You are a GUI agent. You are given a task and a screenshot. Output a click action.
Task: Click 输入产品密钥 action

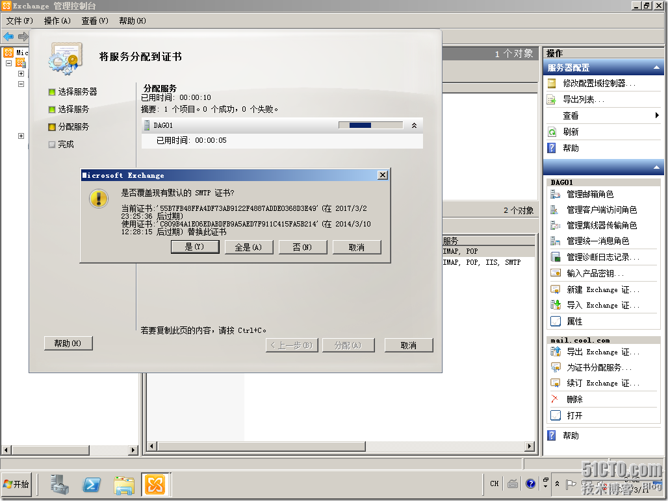593,273
